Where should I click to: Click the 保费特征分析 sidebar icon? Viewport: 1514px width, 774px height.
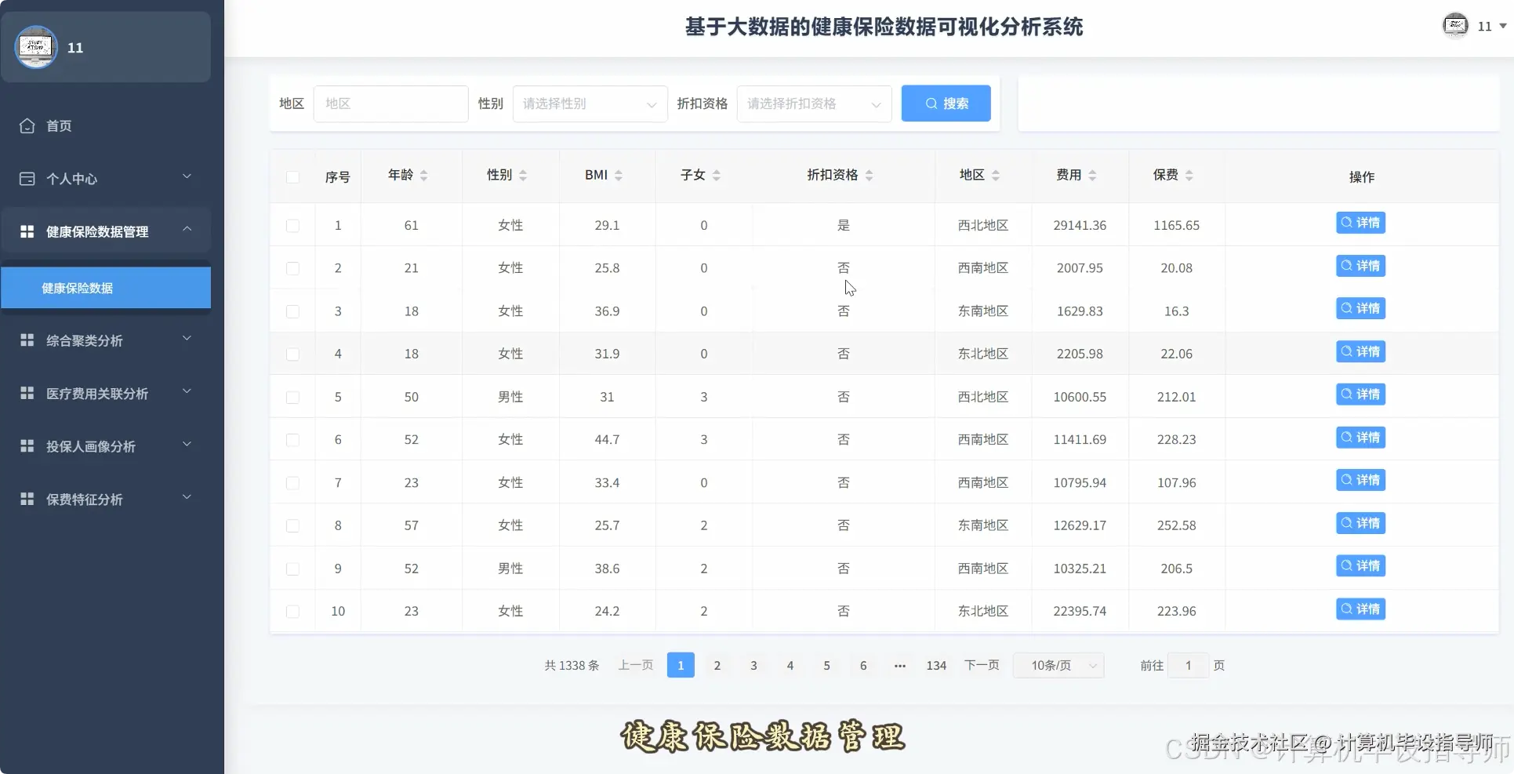pyautogui.click(x=27, y=499)
